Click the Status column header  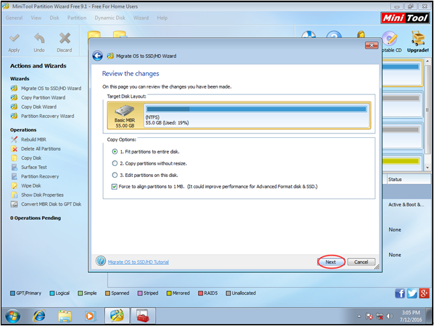[408, 180]
